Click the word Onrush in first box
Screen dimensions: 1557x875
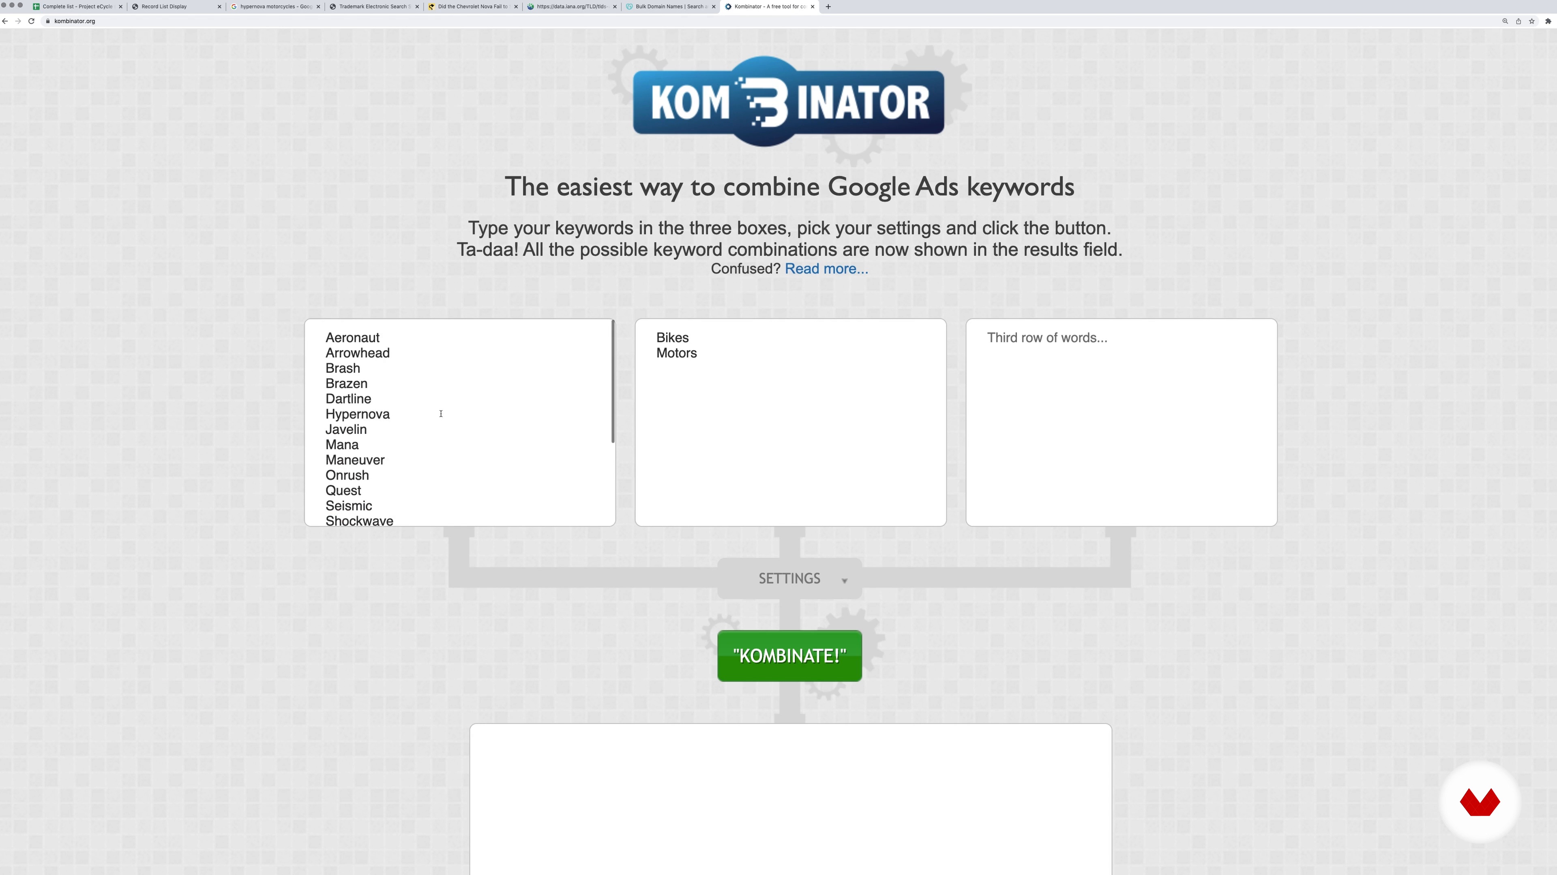347,475
